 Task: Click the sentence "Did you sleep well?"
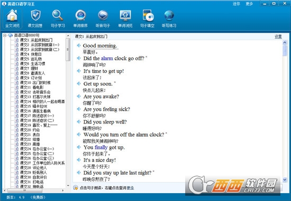click(x=105, y=122)
